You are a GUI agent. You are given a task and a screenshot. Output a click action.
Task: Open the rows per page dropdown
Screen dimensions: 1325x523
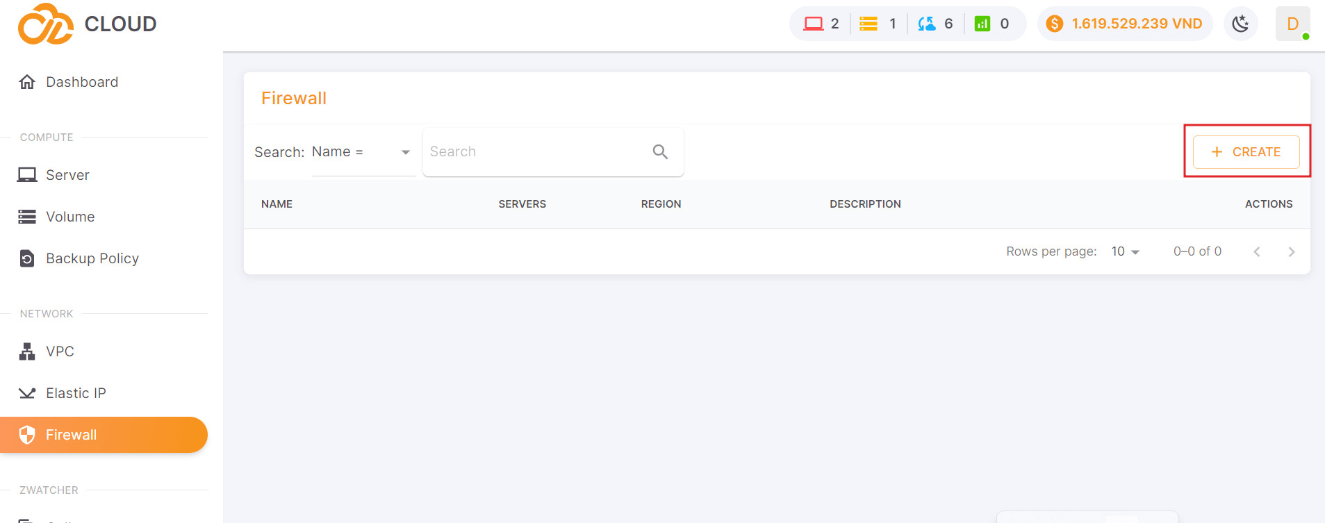(1126, 251)
